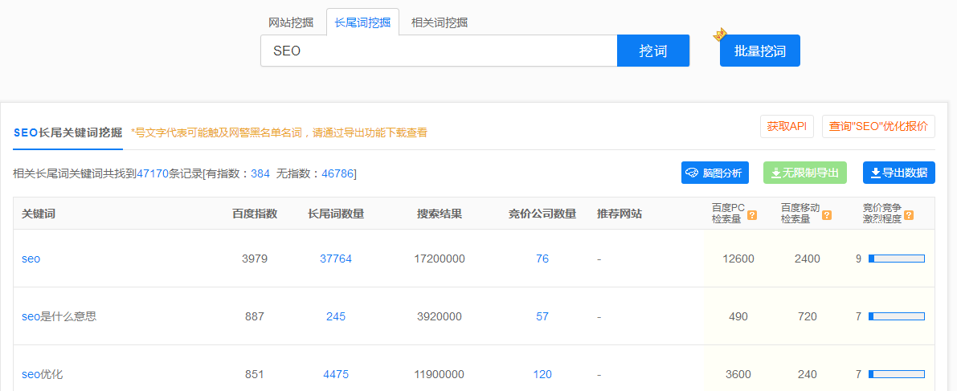Click the seo优化 keyword link
The height and width of the screenshot is (391, 957).
click(42, 374)
